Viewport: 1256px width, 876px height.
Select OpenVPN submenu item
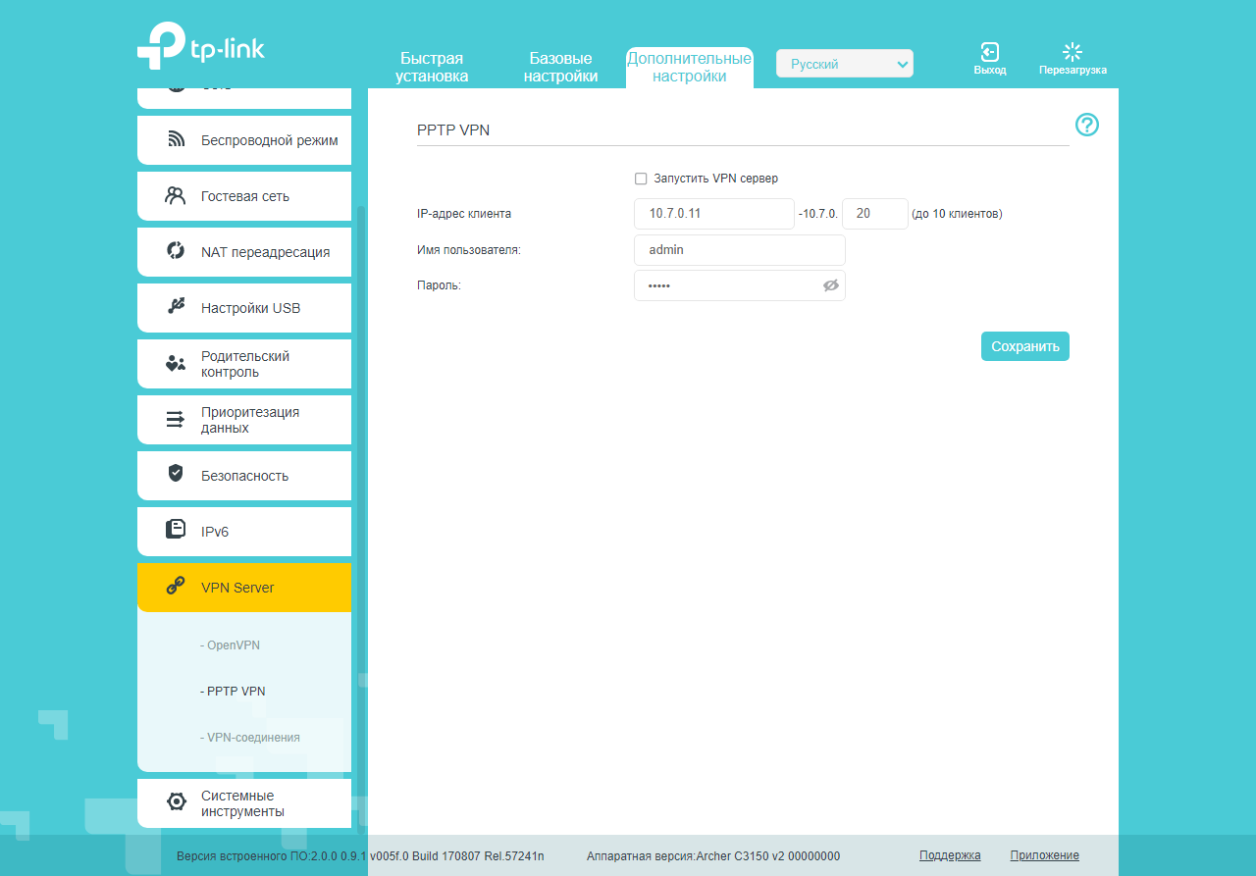click(x=230, y=645)
